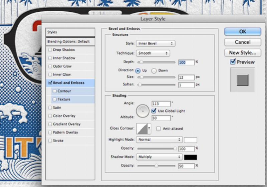This screenshot has height=187, width=267.
Task: Toggle the Preview checkbox off
Action: 233,62
